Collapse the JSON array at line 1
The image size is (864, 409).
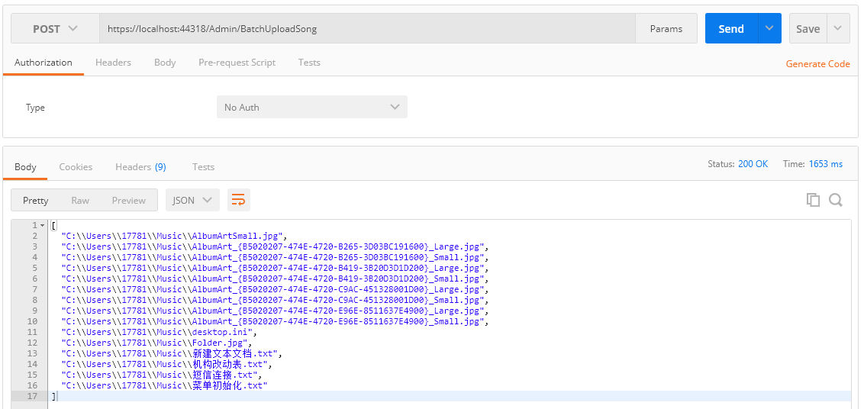42,226
